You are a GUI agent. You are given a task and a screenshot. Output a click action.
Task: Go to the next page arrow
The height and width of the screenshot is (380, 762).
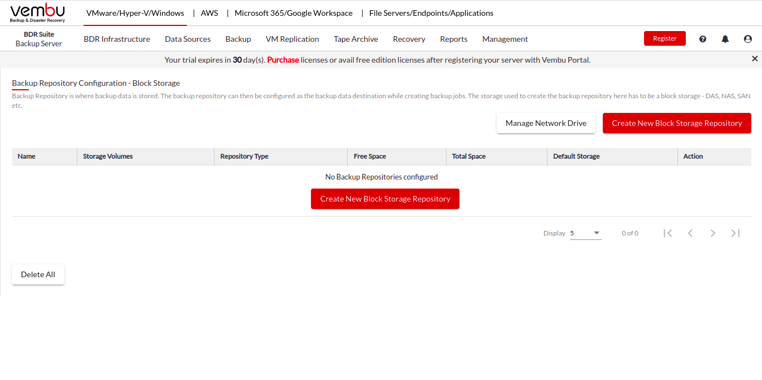click(713, 233)
